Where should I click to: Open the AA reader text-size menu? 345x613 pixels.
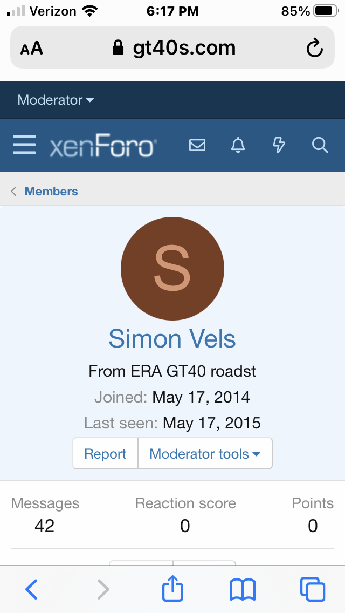32,49
